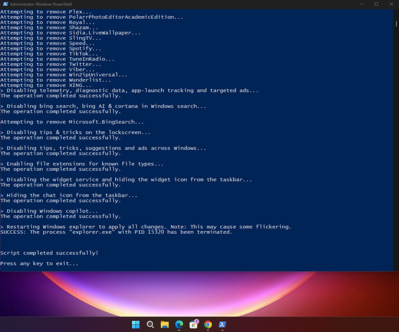Click 'Disabling tips, tricks, suggestions and ads' line
Screen dimensions: 399x332
pyautogui.click(x=103, y=148)
